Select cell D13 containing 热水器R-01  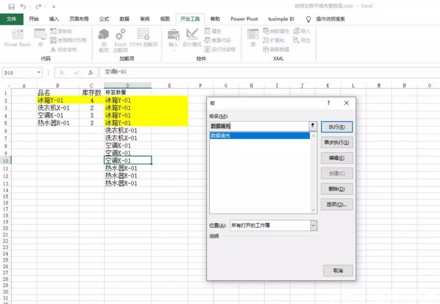pos(128,183)
